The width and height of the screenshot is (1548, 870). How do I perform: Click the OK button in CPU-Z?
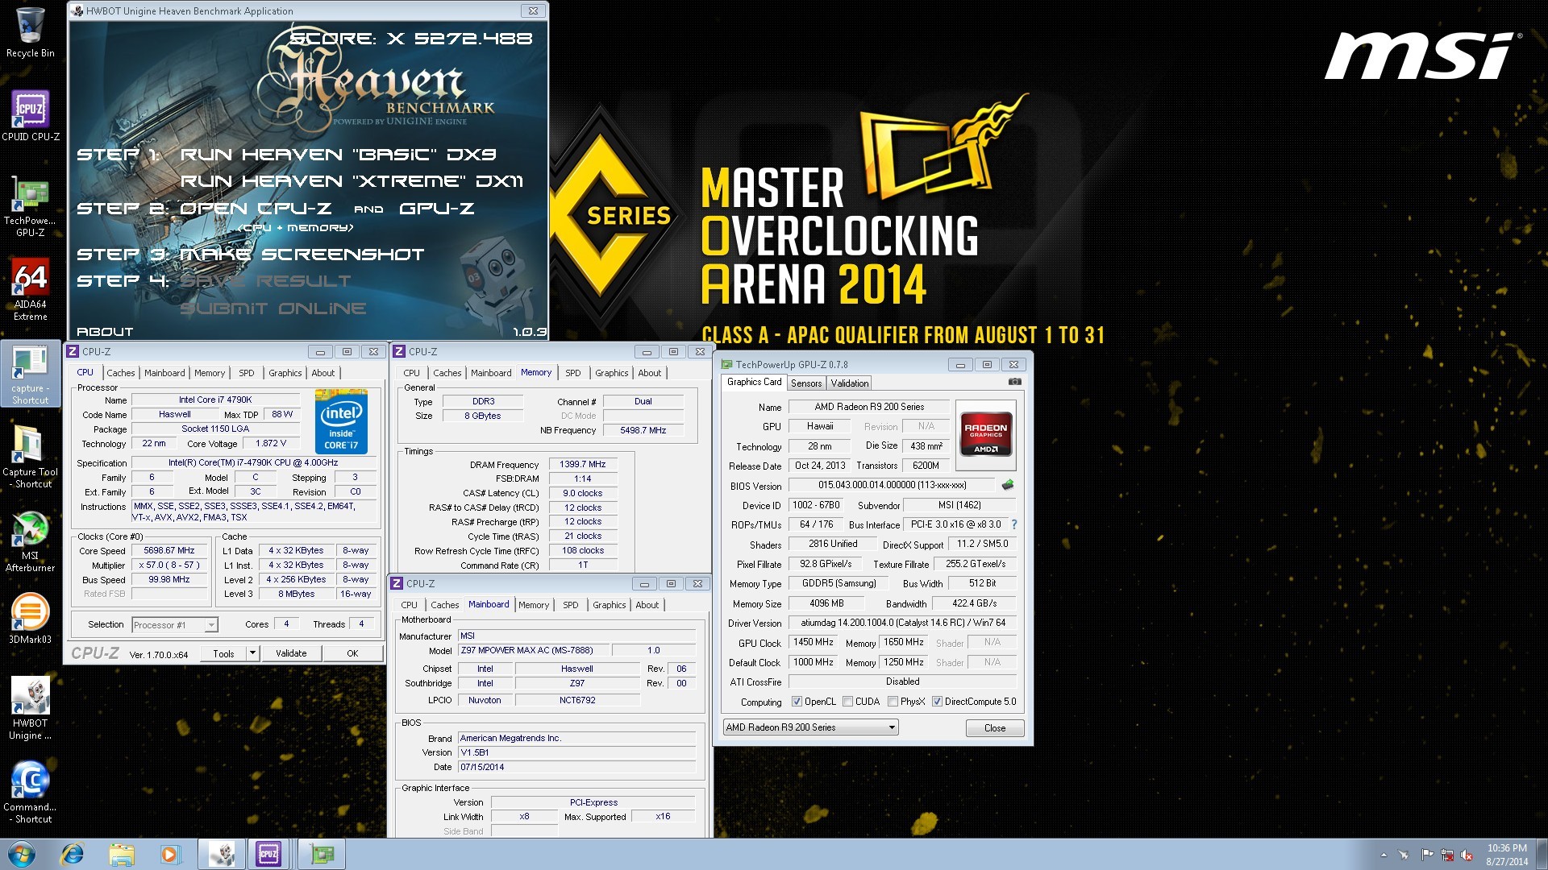click(x=352, y=653)
